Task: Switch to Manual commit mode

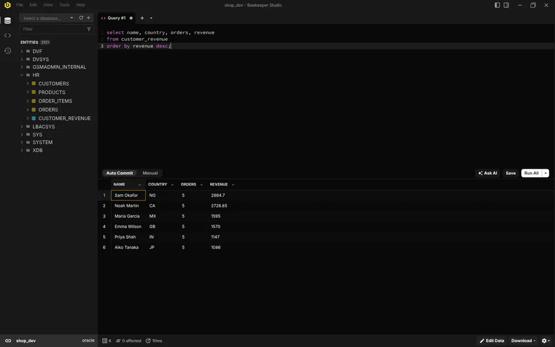Action: click(x=150, y=173)
